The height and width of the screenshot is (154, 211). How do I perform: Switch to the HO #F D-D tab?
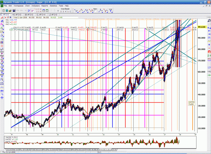tap(17, 15)
